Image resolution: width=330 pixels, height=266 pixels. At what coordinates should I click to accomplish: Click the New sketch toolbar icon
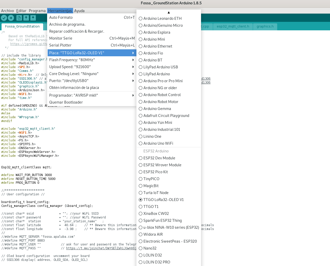pyautogui.click(x=19, y=18)
